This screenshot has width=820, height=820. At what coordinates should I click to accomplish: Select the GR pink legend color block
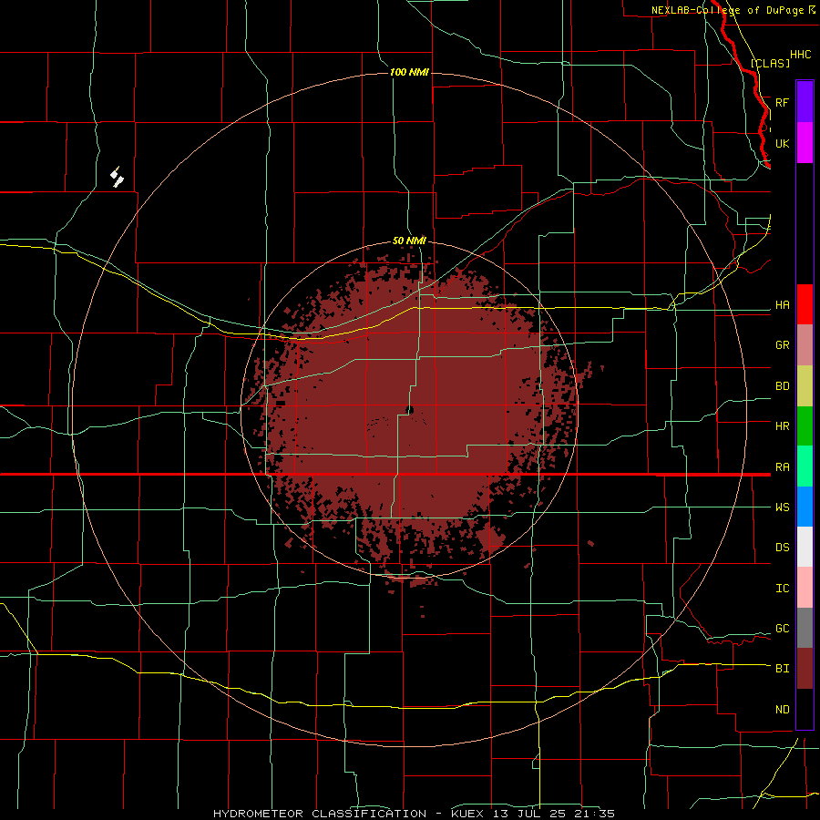point(805,344)
